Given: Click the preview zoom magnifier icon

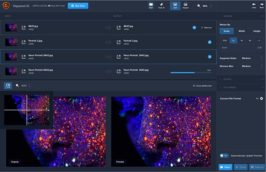Looking at the screenshot, I should (x=17, y=86).
